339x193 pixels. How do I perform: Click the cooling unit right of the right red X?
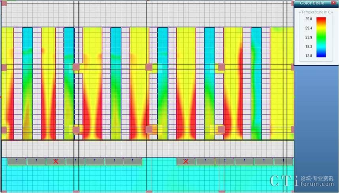[x=205, y=161]
